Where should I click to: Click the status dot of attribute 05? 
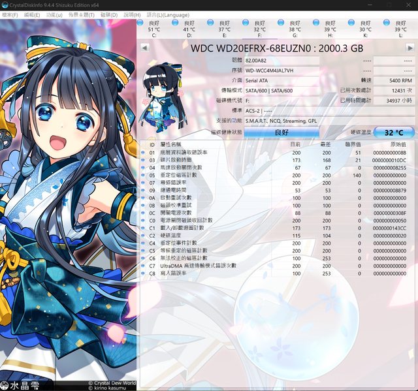pyautogui.click(x=144, y=176)
